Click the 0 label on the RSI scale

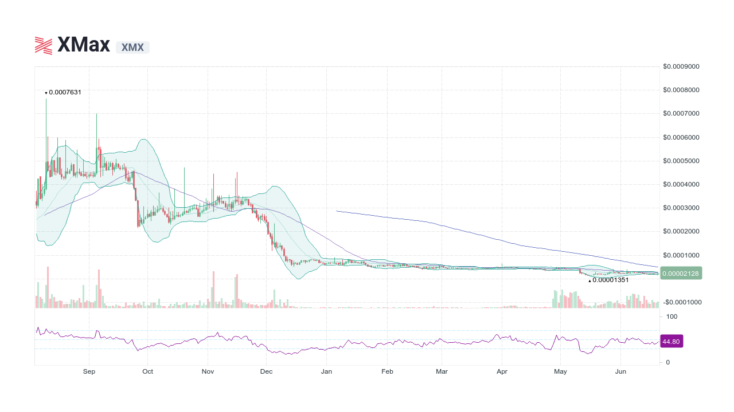667,362
